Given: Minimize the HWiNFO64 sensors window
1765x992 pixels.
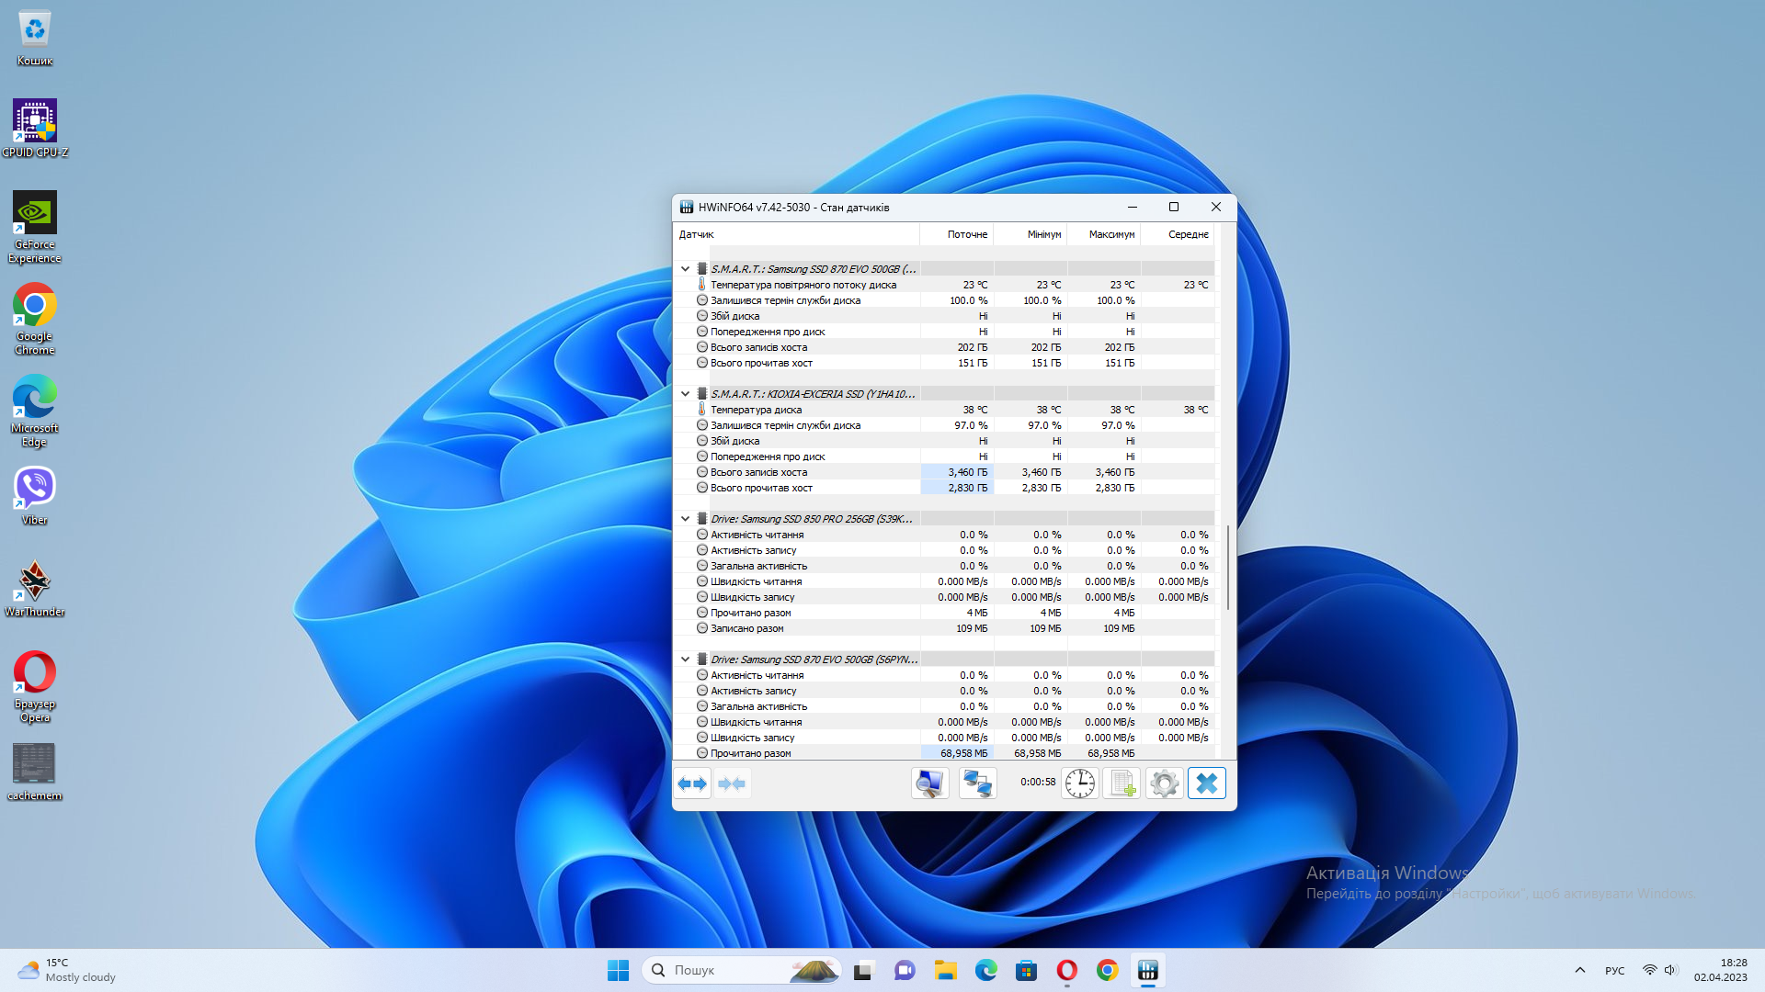Looking at the screenshot, I should tap(1133, 207).
